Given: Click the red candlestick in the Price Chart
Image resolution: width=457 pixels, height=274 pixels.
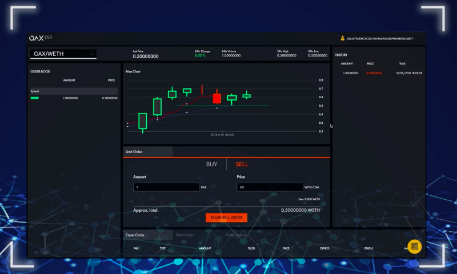Looking at the screenshot, I should coord(217,98).
